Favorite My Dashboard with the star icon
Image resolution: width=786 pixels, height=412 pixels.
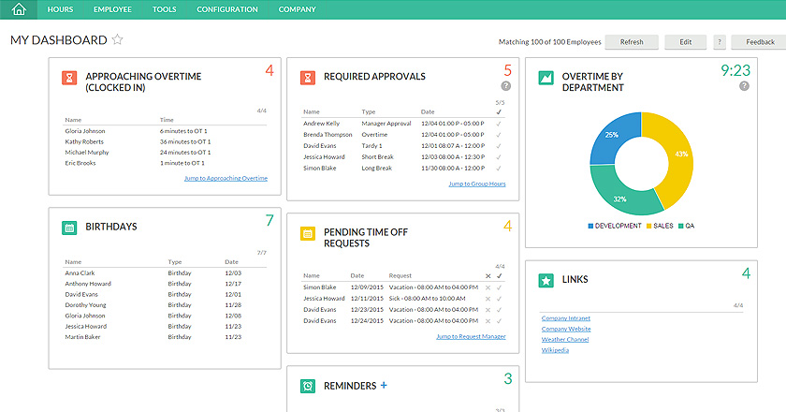(x=117, y=39)
